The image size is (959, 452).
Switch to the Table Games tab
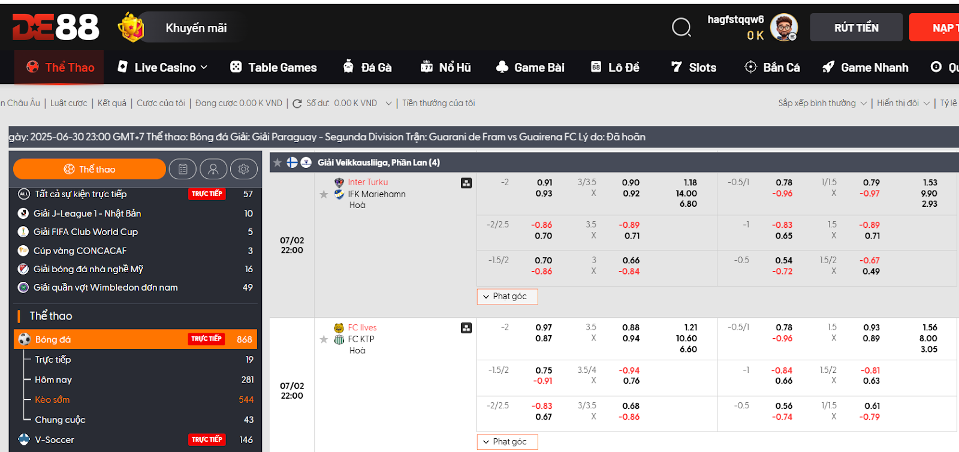point(274,68)
